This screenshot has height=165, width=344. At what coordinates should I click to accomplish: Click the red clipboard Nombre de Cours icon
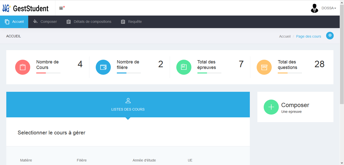[x=23, y=67]
